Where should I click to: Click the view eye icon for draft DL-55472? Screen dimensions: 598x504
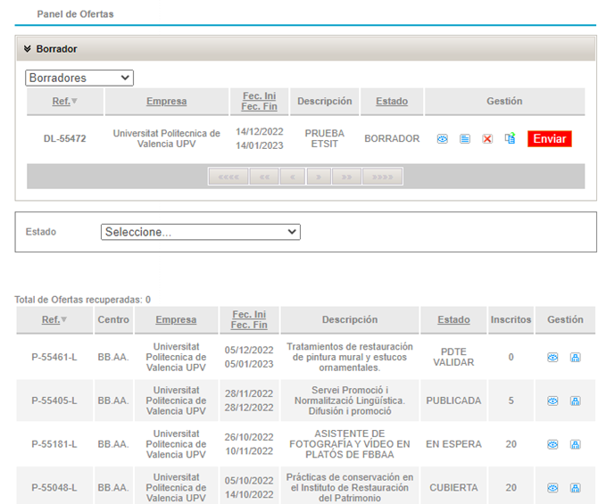tap(442, 139)
